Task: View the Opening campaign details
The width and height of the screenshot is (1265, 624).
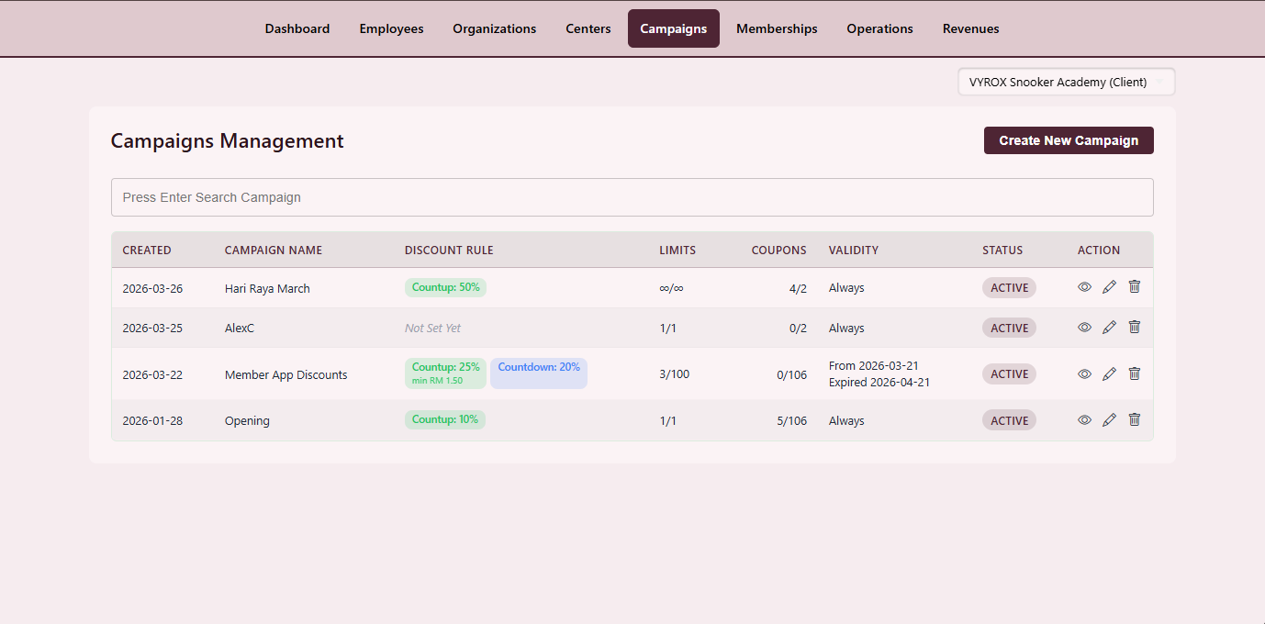Action: tap(1084, 420)
